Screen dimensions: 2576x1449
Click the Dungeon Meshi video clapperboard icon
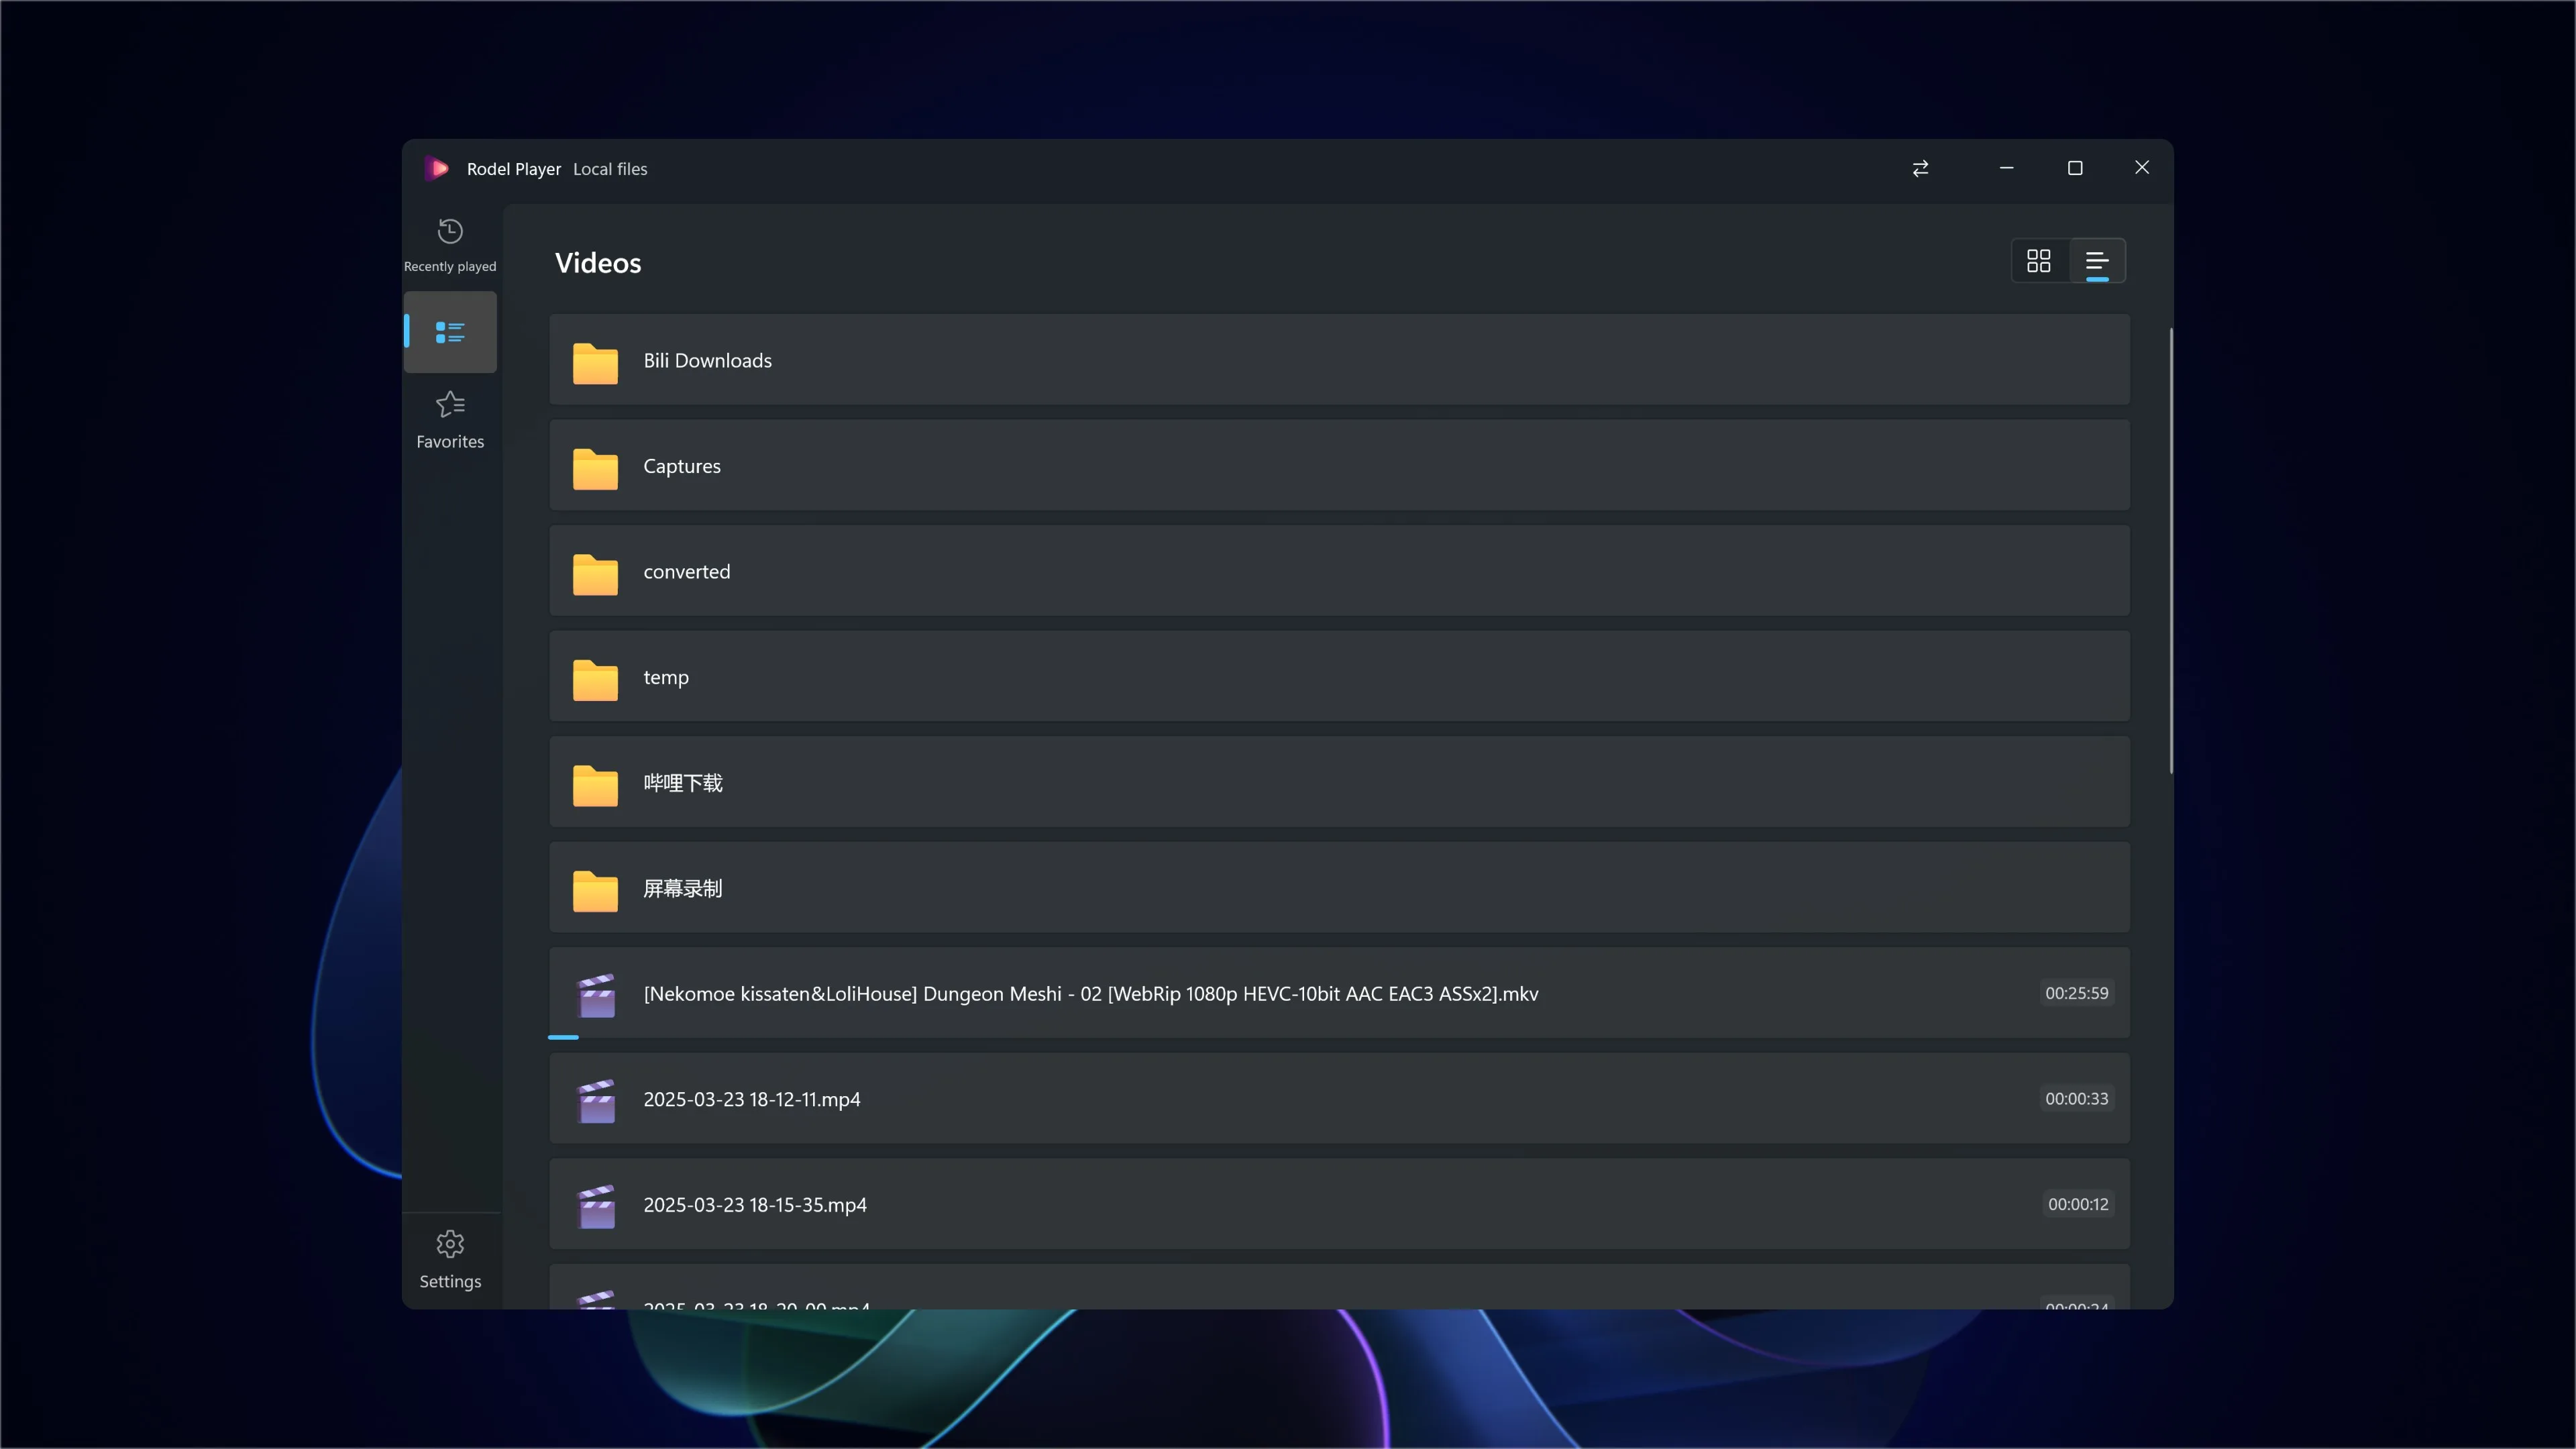pyautogui.click(x=596, y=995)
